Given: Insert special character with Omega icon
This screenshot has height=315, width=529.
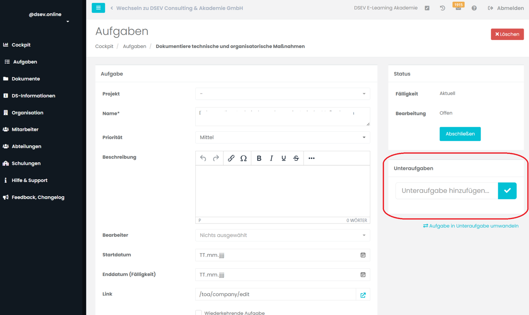Looking at the screenshot, I should (x=244, y=158).
